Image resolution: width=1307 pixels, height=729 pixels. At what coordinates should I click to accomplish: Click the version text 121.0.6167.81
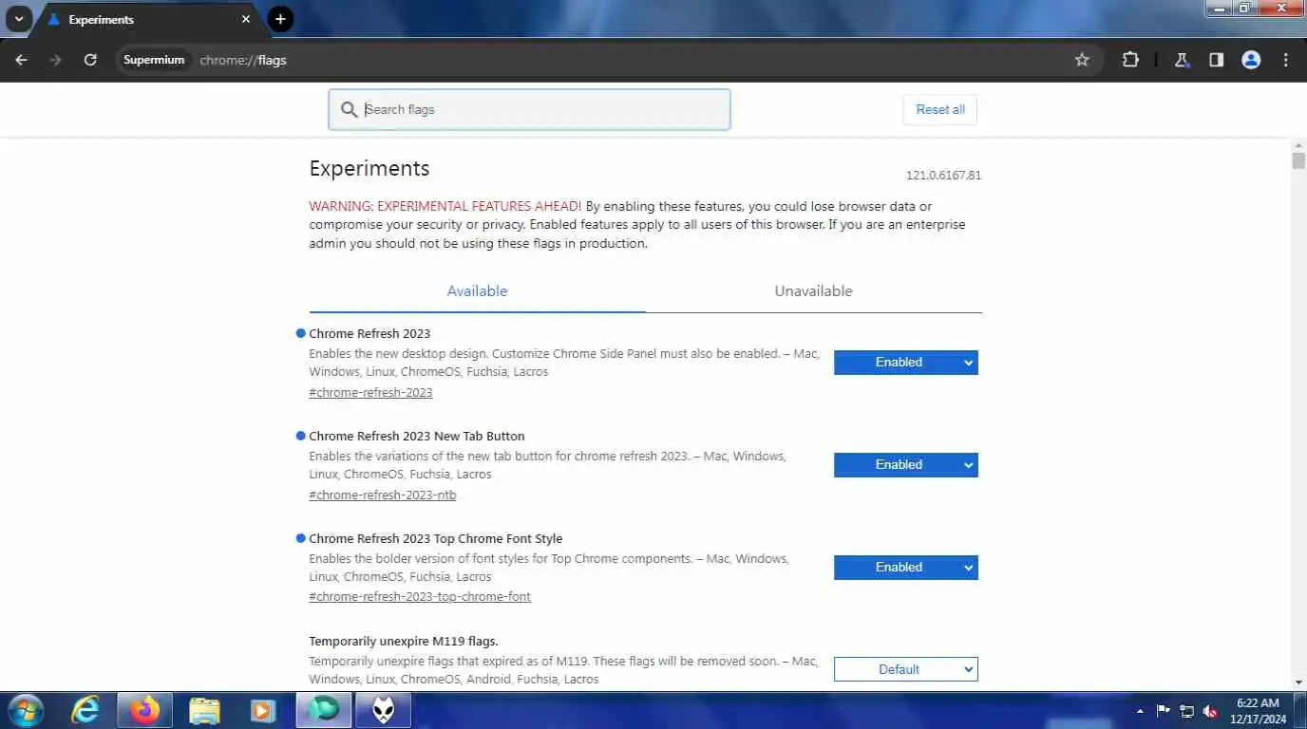tap(943, 176)
